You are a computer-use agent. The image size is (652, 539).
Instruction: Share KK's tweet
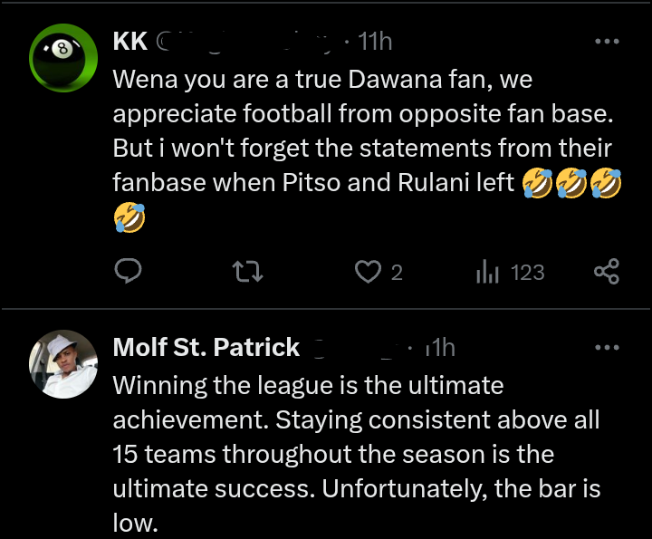click(606, 271)
